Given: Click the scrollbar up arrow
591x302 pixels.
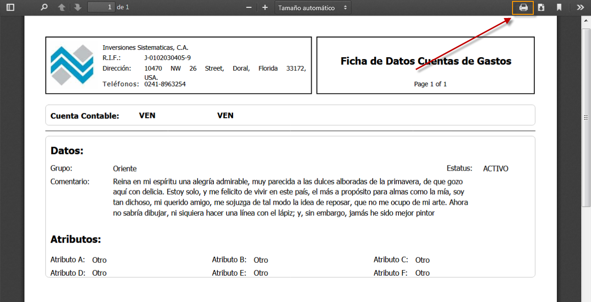Looking at the screenshot, I should coord(587,19).
